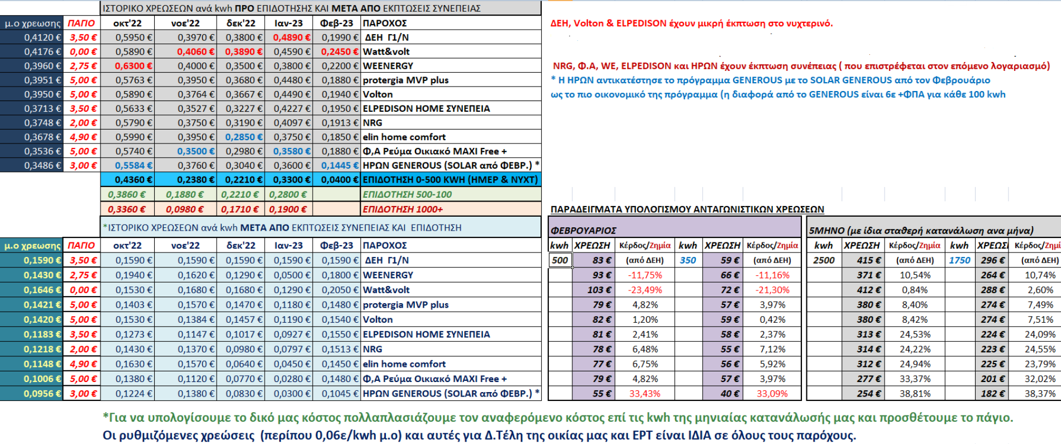Select the cell containing kwh value 500
Screen dimensions: 1061x444
pyautogui.click(x=560, y=260)
